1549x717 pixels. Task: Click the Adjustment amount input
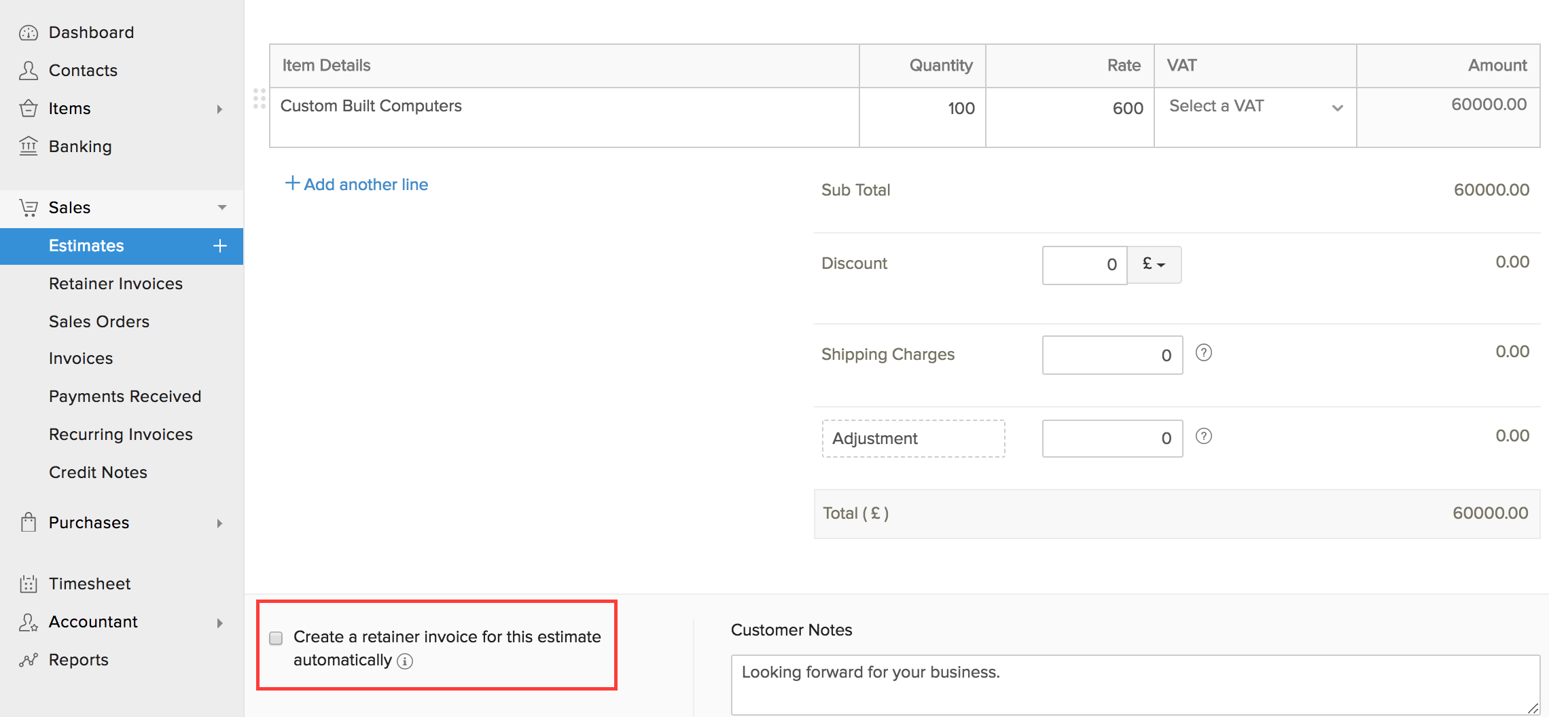point(1113,439)
